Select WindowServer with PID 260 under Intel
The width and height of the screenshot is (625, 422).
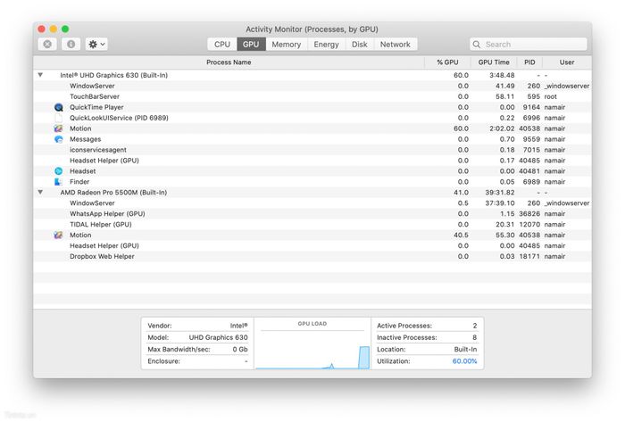[x=312, y=86]
